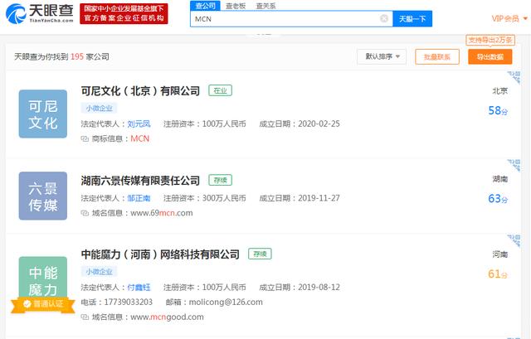The width and height of the screenshot is (531, 339).
Task: Open 中能魔力（河南）网络科技有限公司 link
Action: [160, 254]
